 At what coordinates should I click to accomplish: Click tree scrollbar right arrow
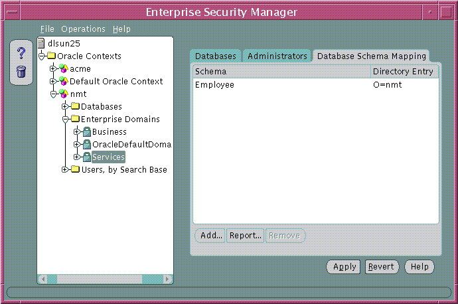[167, 279]
